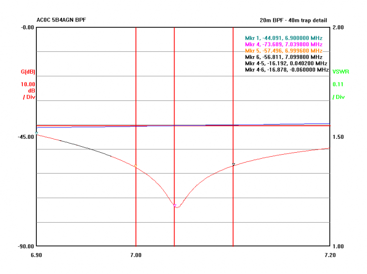This screenshot has width=367, height=274.
Task: Select the marker 5 triangle on the trace
Action: pos(135,166)
